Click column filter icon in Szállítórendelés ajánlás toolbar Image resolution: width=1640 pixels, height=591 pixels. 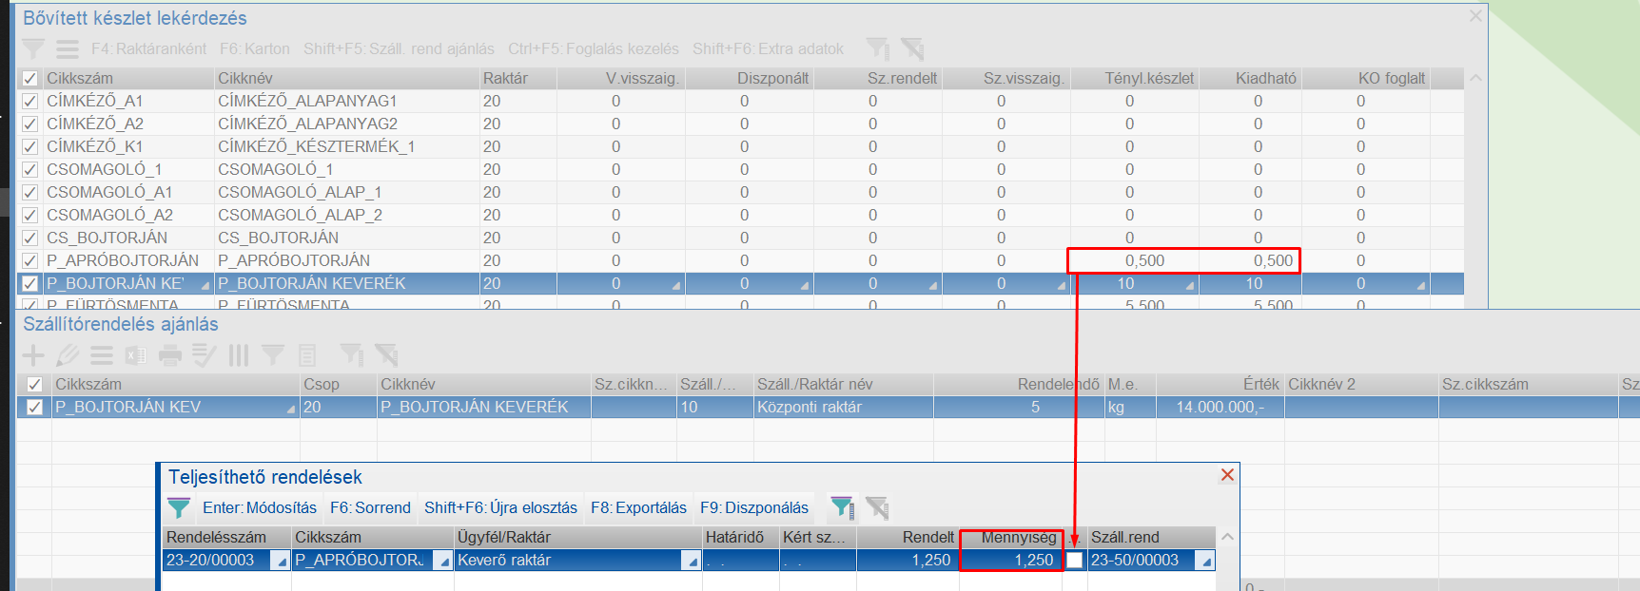(x=352, y=355)
